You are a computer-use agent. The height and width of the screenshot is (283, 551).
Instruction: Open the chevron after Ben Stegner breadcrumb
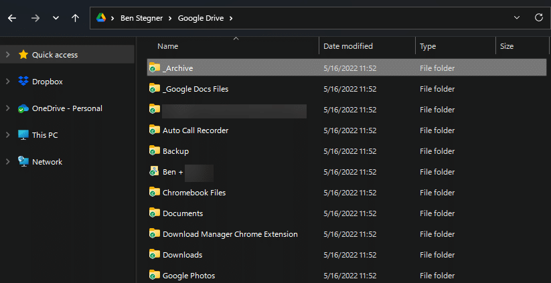click(170, 18)
